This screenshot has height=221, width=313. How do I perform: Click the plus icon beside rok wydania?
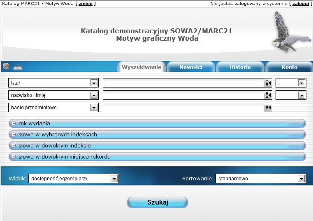14,123
